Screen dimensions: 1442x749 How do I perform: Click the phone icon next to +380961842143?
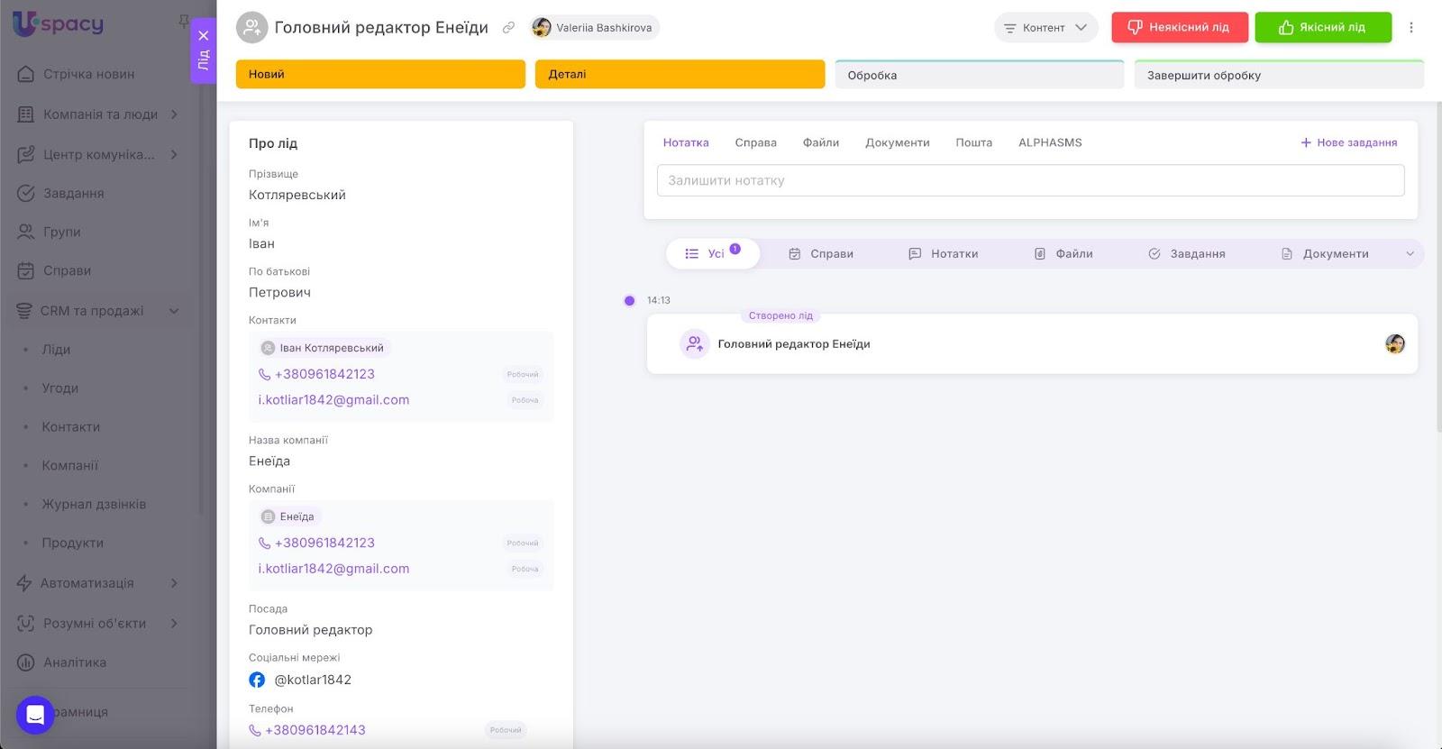[255, 731]
